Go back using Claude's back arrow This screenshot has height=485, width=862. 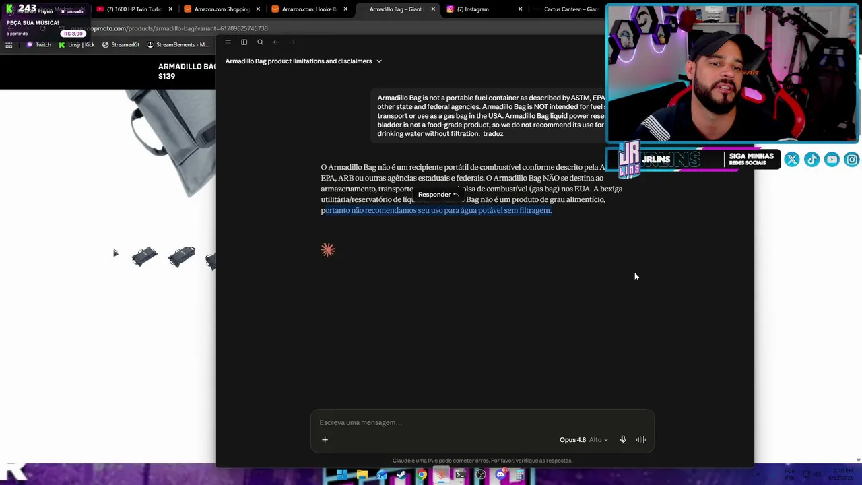[x=276, y=42]
